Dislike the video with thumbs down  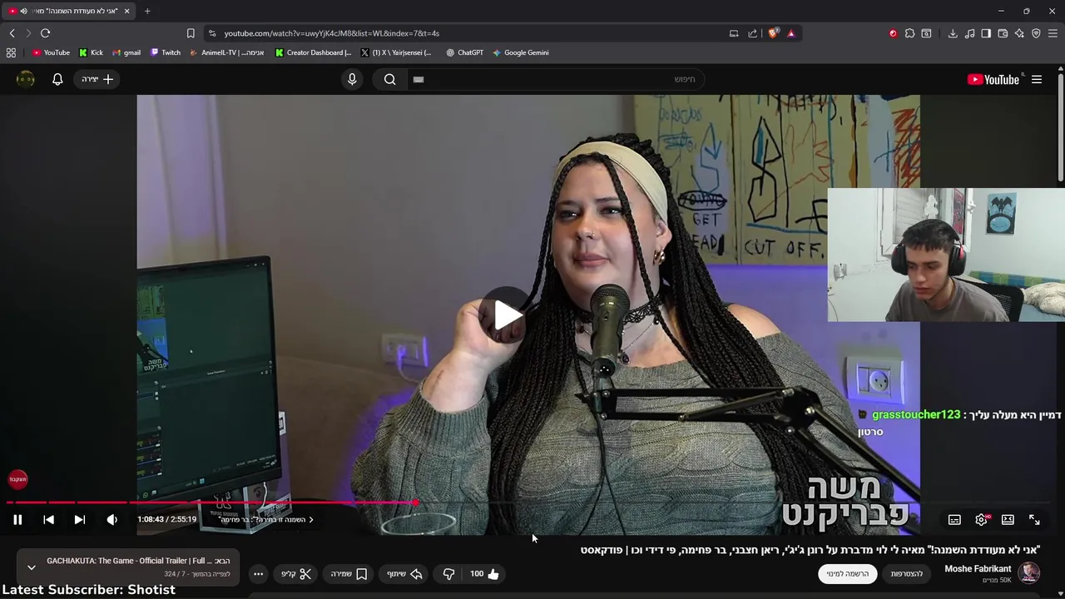[448, 574]
